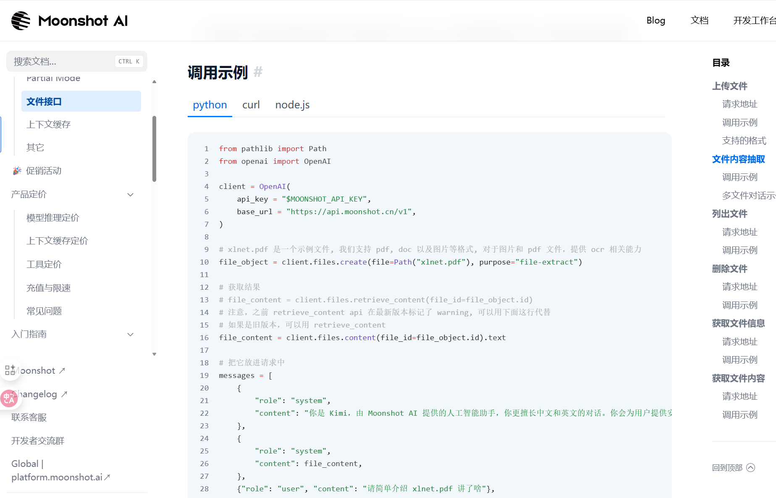Image resolution: width=776 pixels, height=498 pixels.
Task: Click 产品定价 section label
Action: point(29,194)
